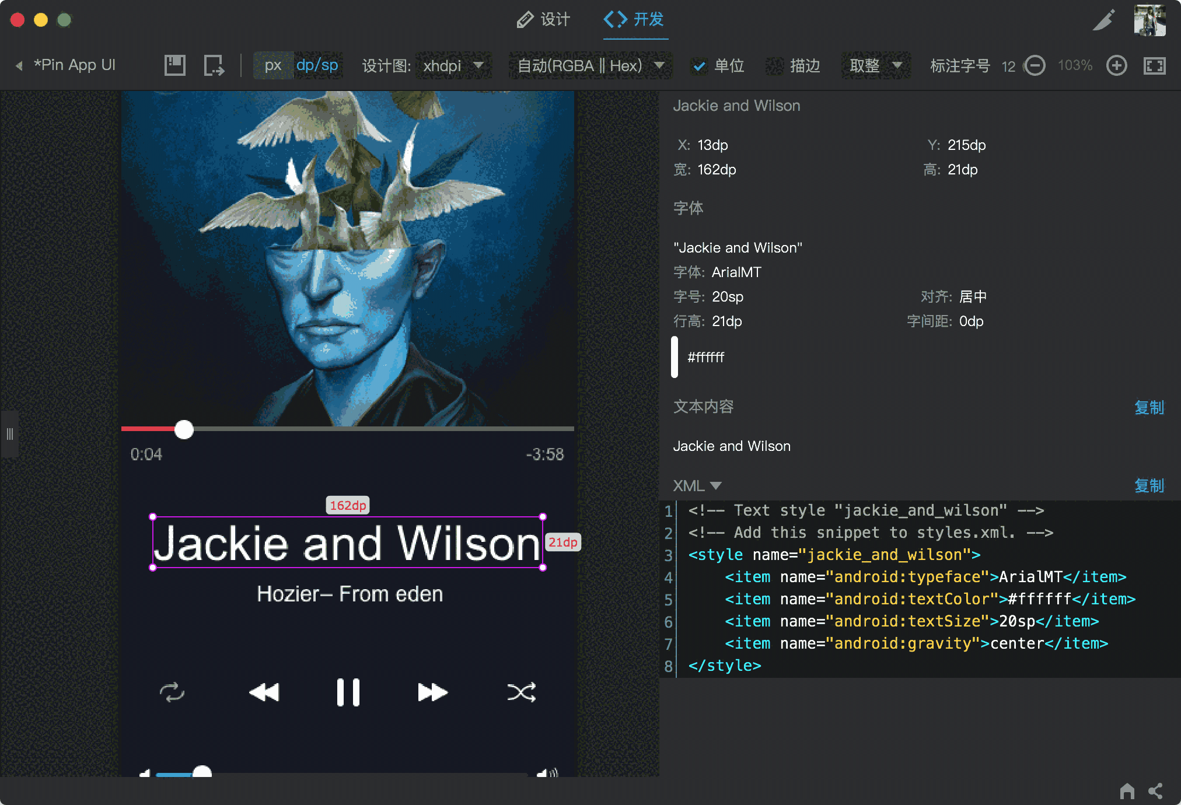Click the #ffffff white color swatch

point(675,357)
